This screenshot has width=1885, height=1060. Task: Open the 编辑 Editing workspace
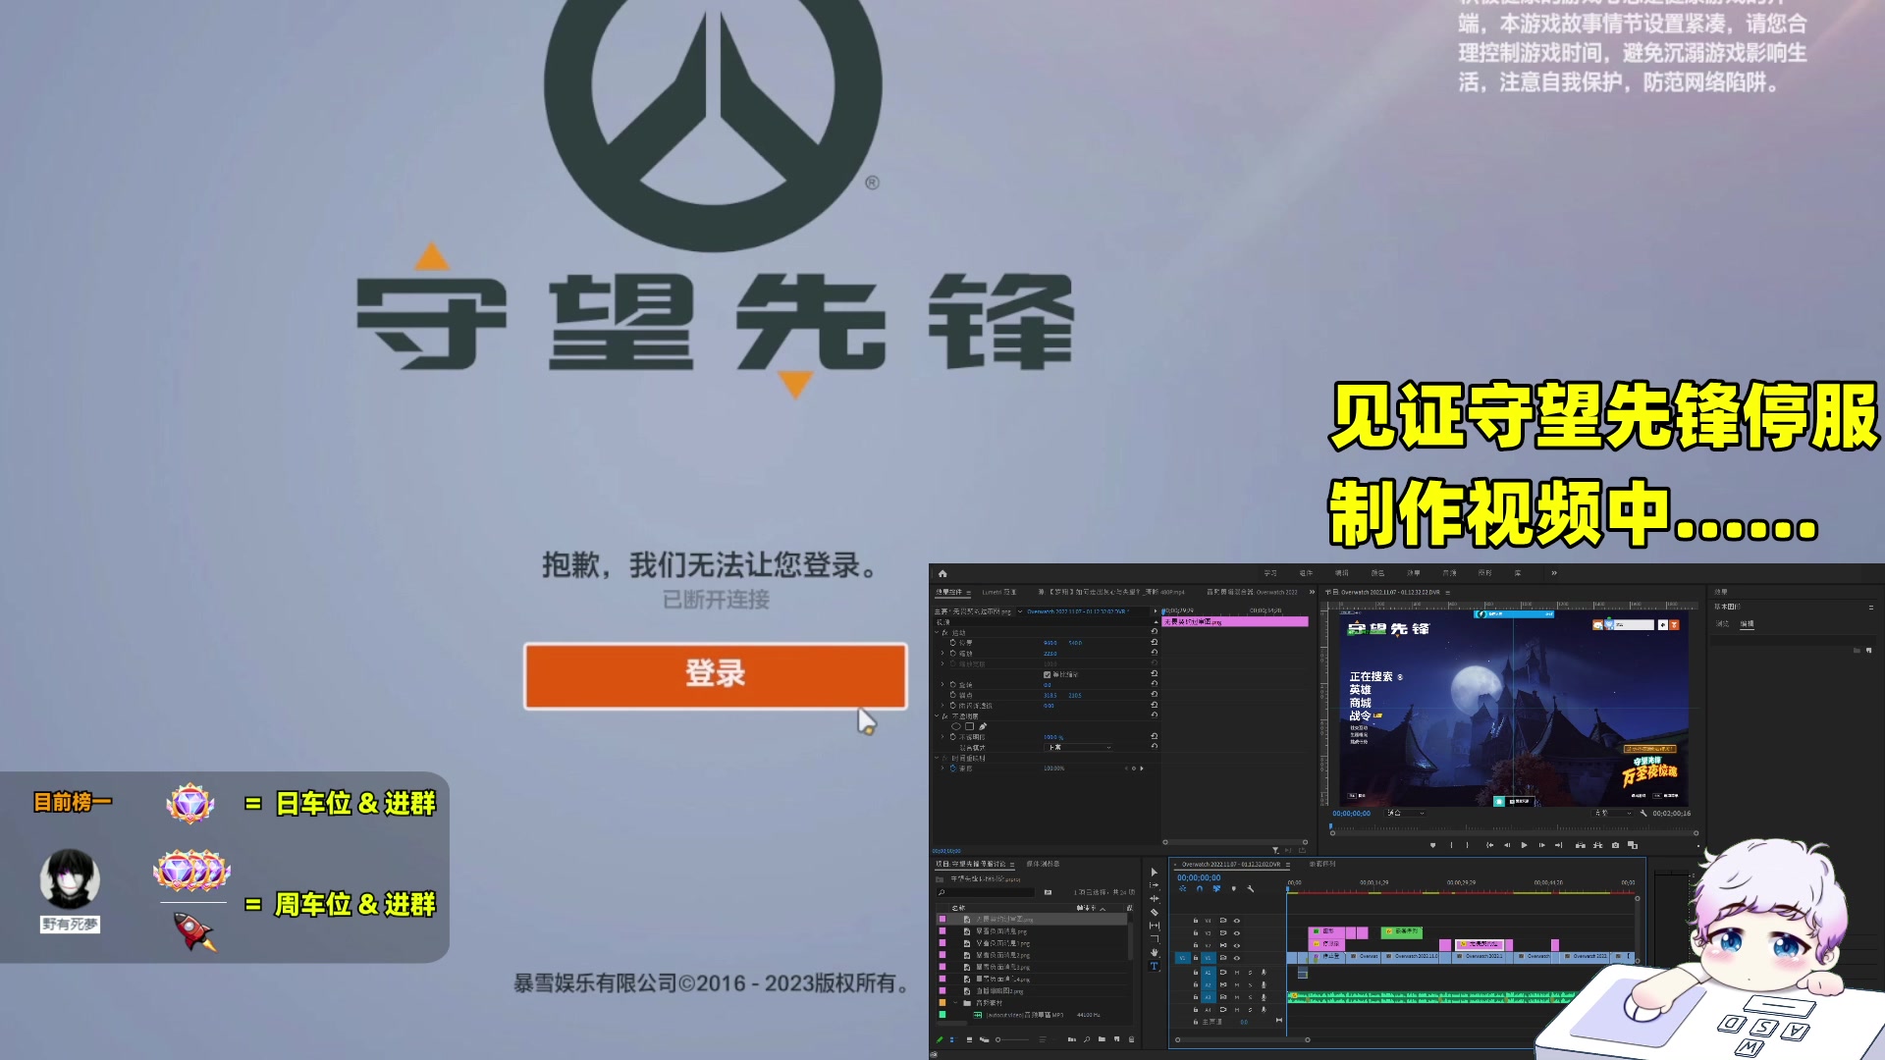coord(1341,573)
